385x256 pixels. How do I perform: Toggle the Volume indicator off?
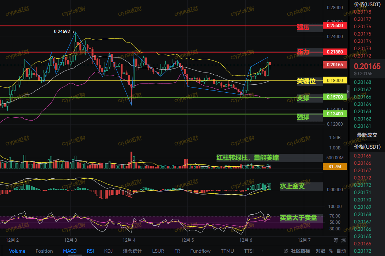pos(17,251)
